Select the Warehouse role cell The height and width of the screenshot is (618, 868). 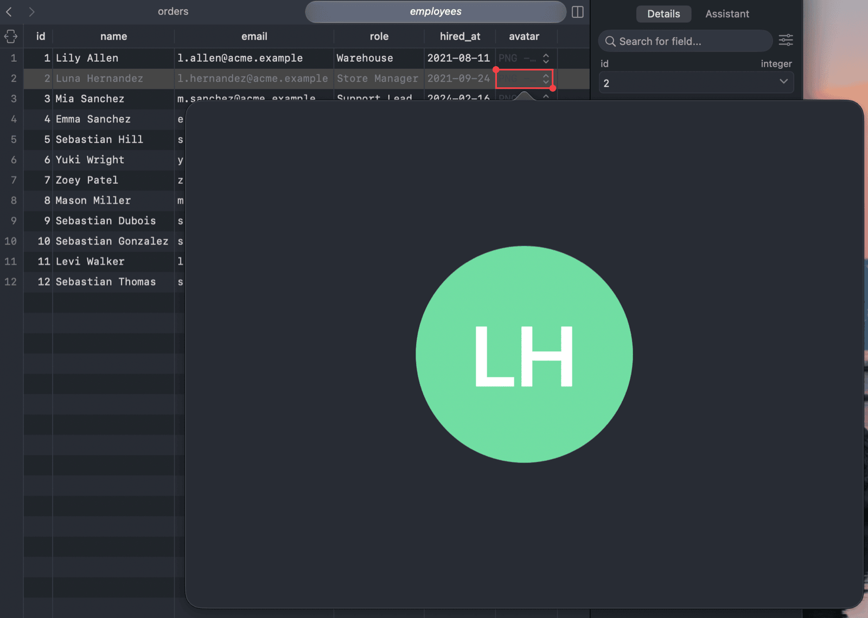(379, 58)
